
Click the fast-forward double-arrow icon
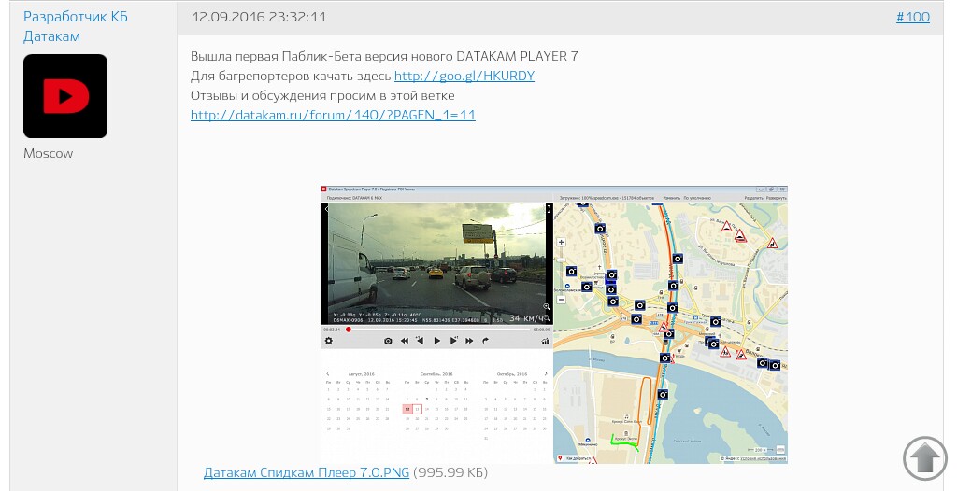[469, 341]
